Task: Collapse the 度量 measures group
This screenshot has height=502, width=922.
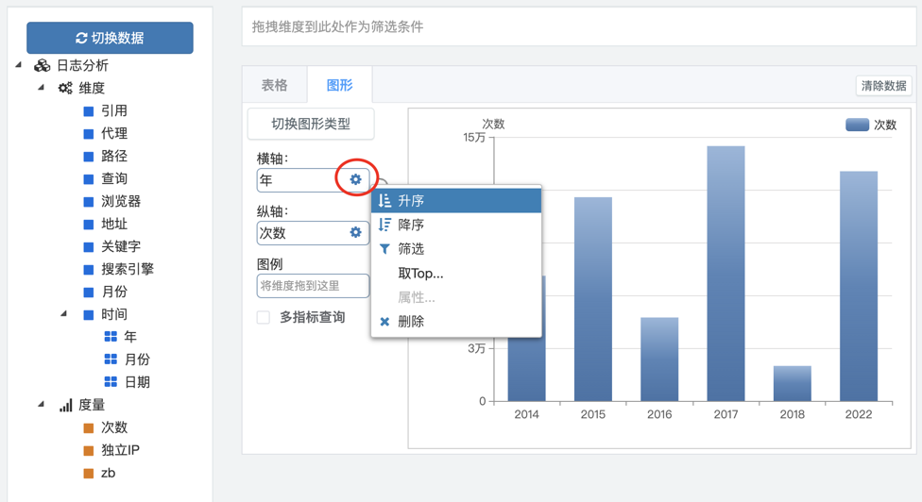Action: click(42, 405)
